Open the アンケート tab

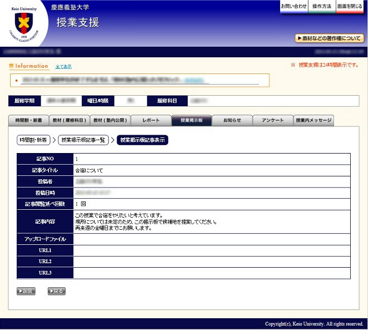coord(273,121)
